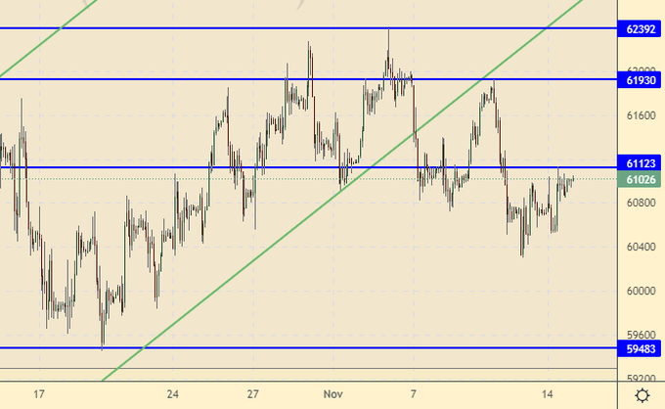
Task: Click the 60400 tick on price axis
Action: point(641,247)
